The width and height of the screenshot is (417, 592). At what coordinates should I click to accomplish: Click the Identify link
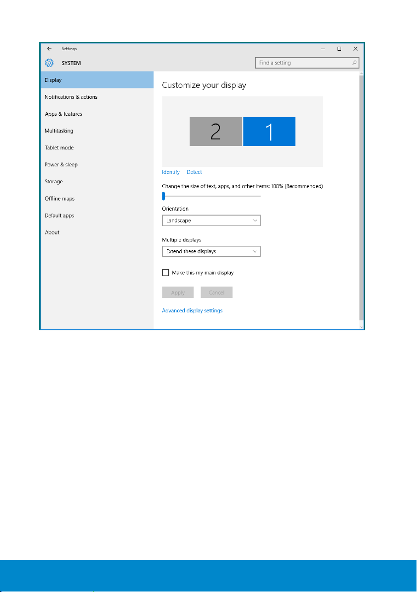171,172
